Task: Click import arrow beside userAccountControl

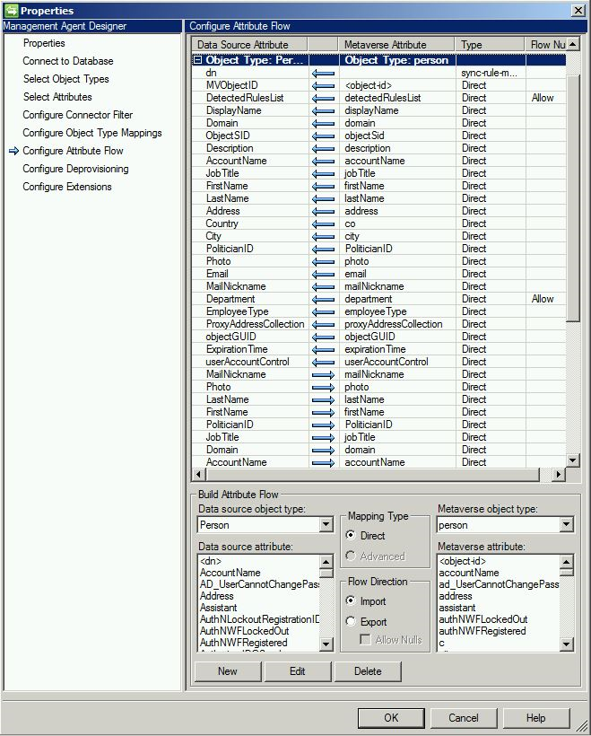Action: click(323, 363)
